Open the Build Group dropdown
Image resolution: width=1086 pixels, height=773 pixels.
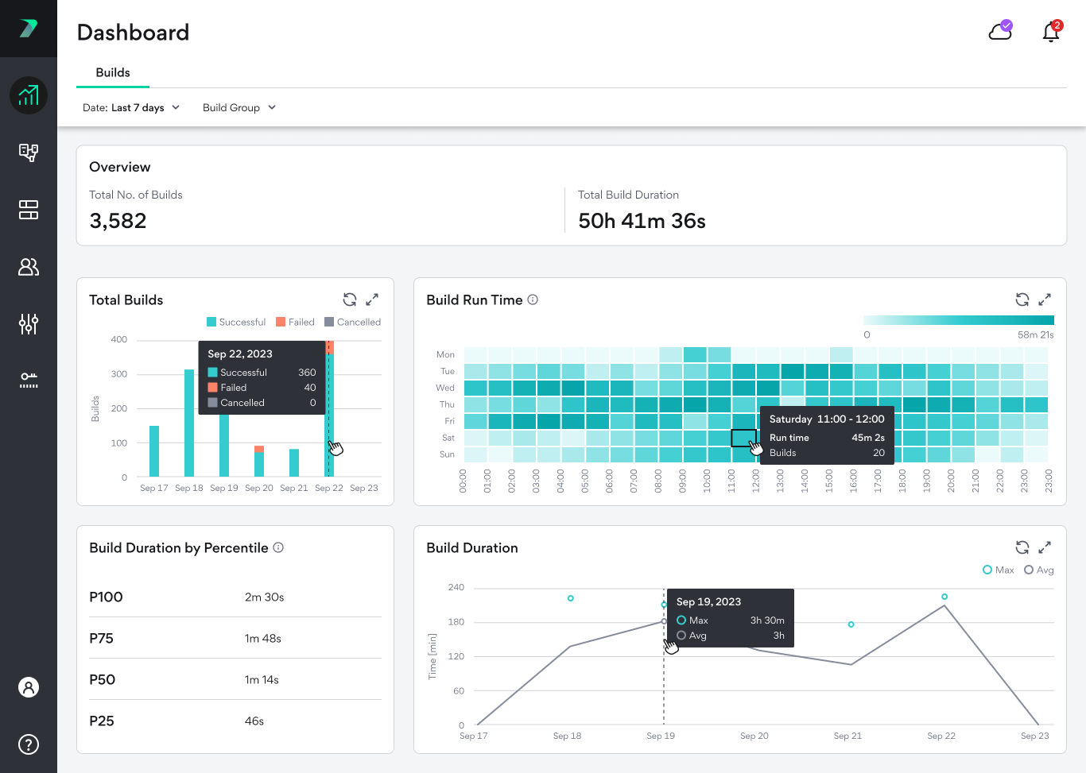(239, 107)
